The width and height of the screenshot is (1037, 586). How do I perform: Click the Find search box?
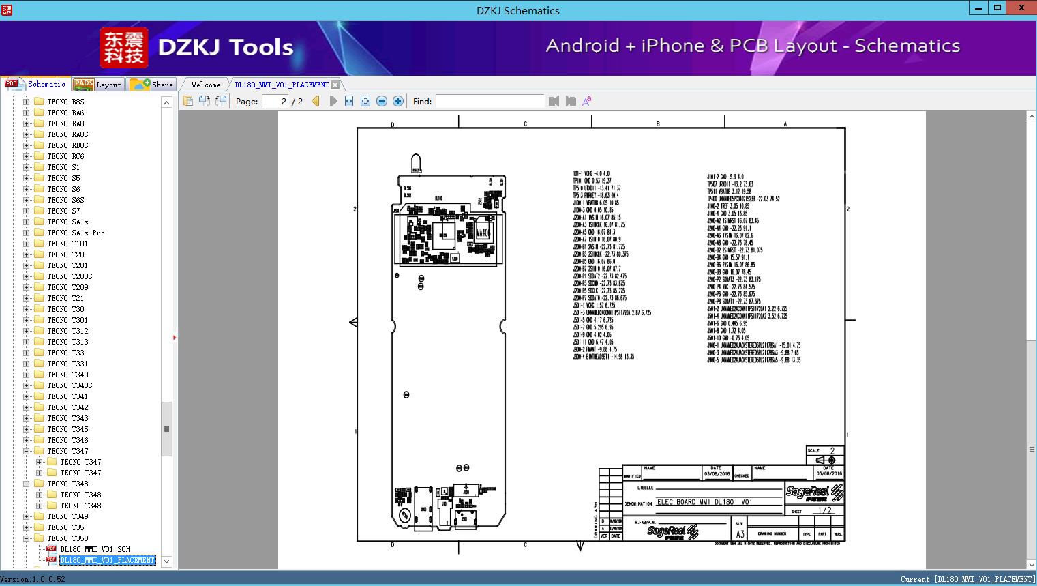490,101
